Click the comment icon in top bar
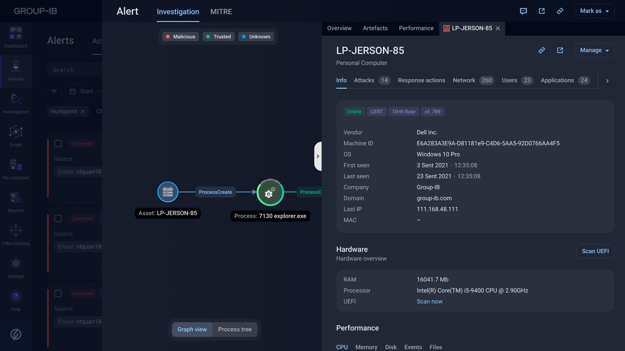Image resolution: width=625 pixels, height=351 pixels. click(x=523, y=11)
